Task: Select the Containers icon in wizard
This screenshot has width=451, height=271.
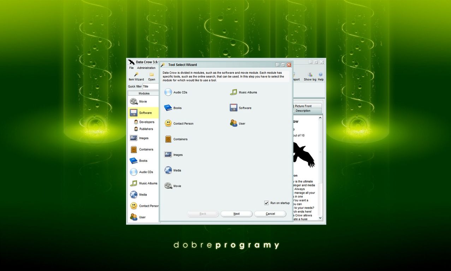Action: 168,139
